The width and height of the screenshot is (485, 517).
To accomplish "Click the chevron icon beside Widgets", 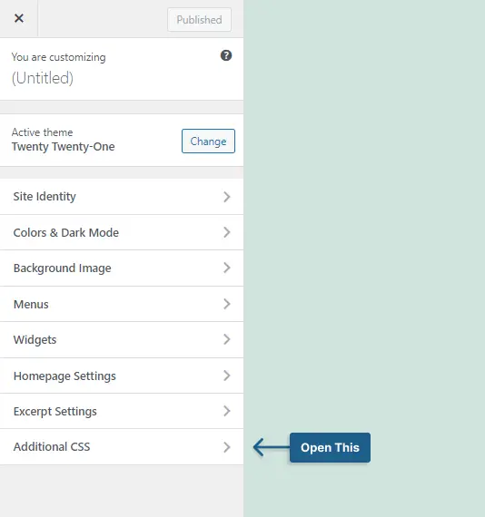I will (226, 339).
